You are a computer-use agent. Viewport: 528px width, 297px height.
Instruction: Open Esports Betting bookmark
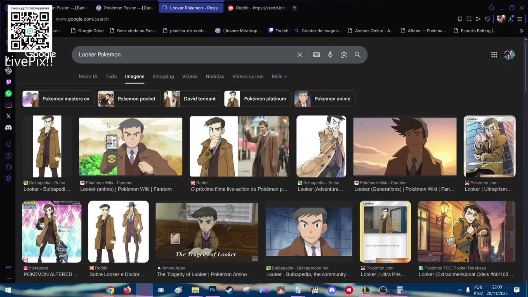point(475,31)
